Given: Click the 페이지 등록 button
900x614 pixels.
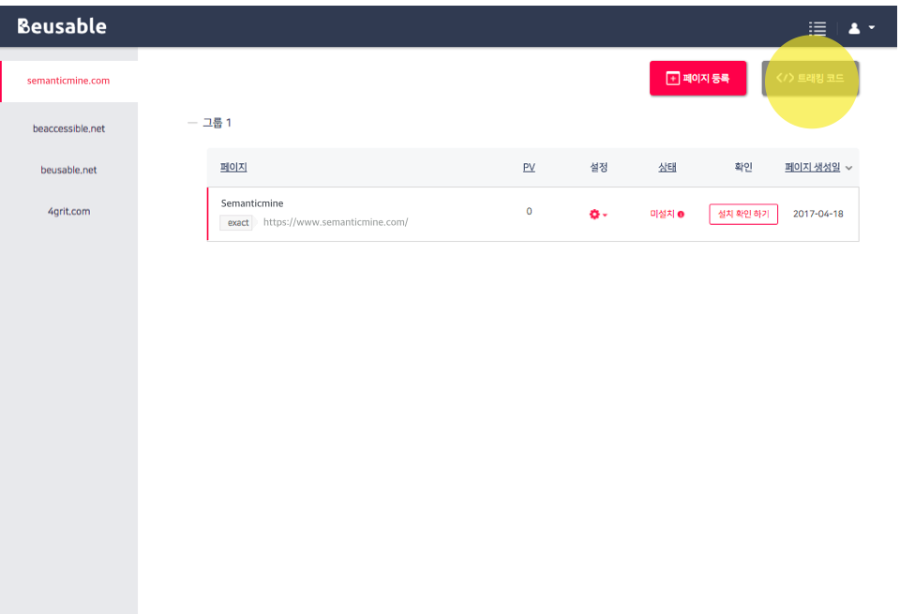Looking at the screenshot, I should (x=697, y=78).
